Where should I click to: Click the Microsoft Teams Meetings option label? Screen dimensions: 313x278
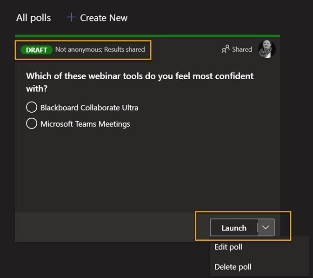(85, 124)
